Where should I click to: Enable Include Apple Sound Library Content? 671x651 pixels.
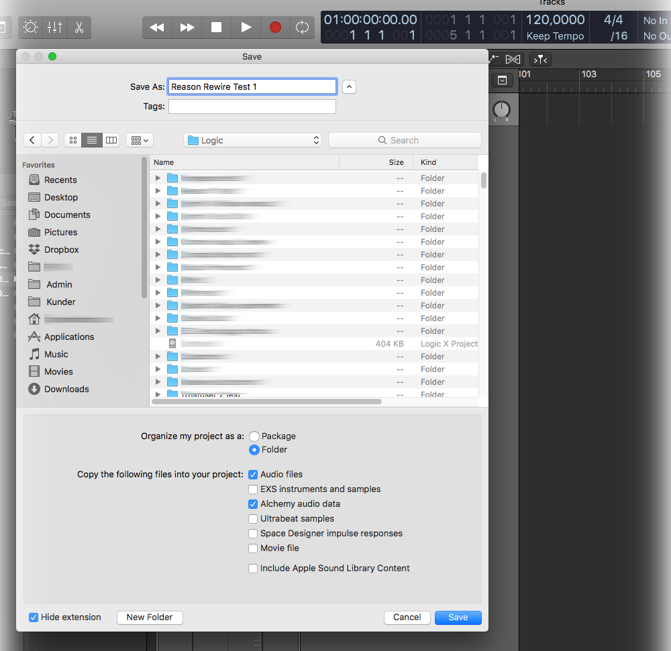click(253, 569)
